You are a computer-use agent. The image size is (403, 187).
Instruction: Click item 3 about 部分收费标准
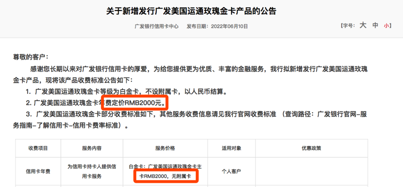(190, 120)
